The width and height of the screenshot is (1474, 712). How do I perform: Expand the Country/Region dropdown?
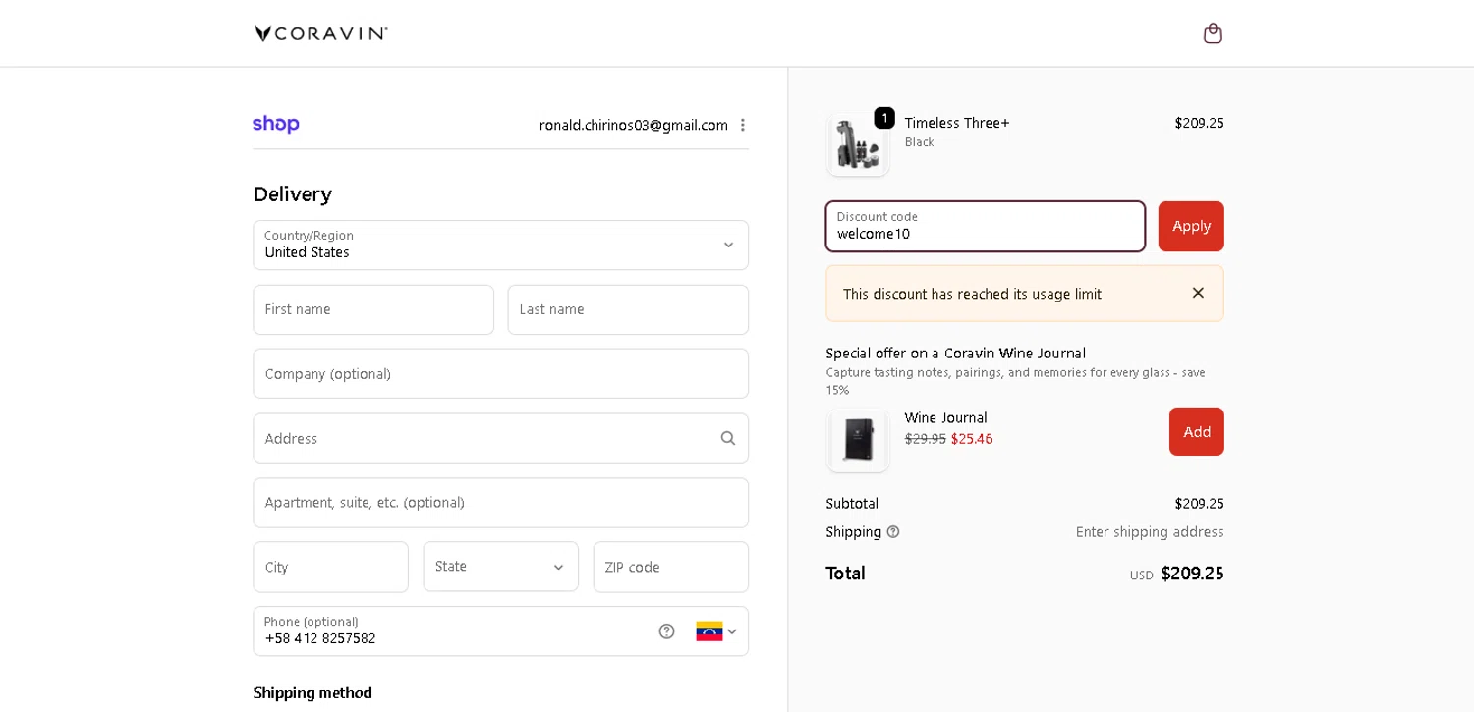coord(501,246)
